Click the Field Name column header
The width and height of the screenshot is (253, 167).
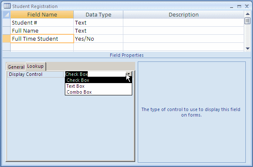(42, 14)
